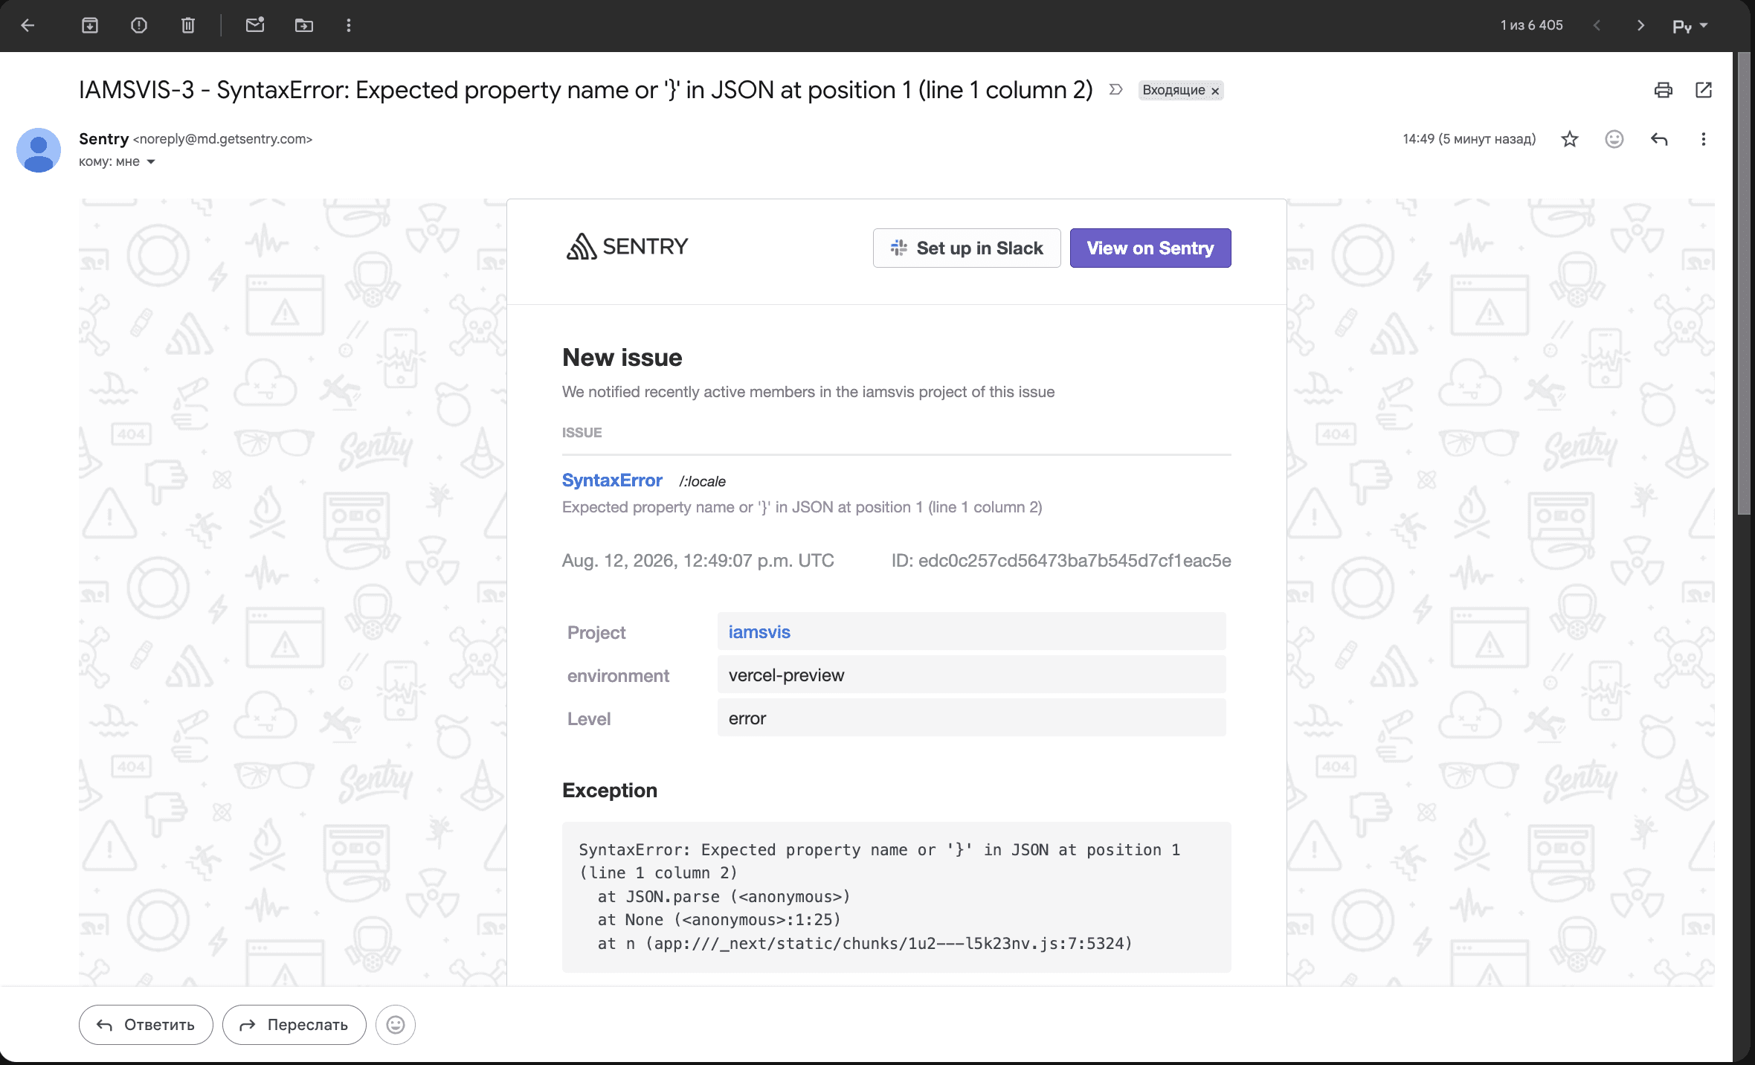Click sender address noreply@md.getsentry.com
Screen dimensions: 1755x1065
pyautogui.click(x=223, y=139)
